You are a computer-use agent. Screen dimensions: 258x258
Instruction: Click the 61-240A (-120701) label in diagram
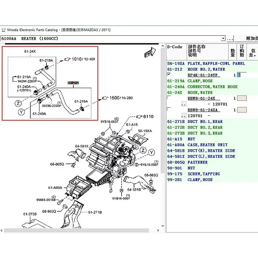point(24,88)
